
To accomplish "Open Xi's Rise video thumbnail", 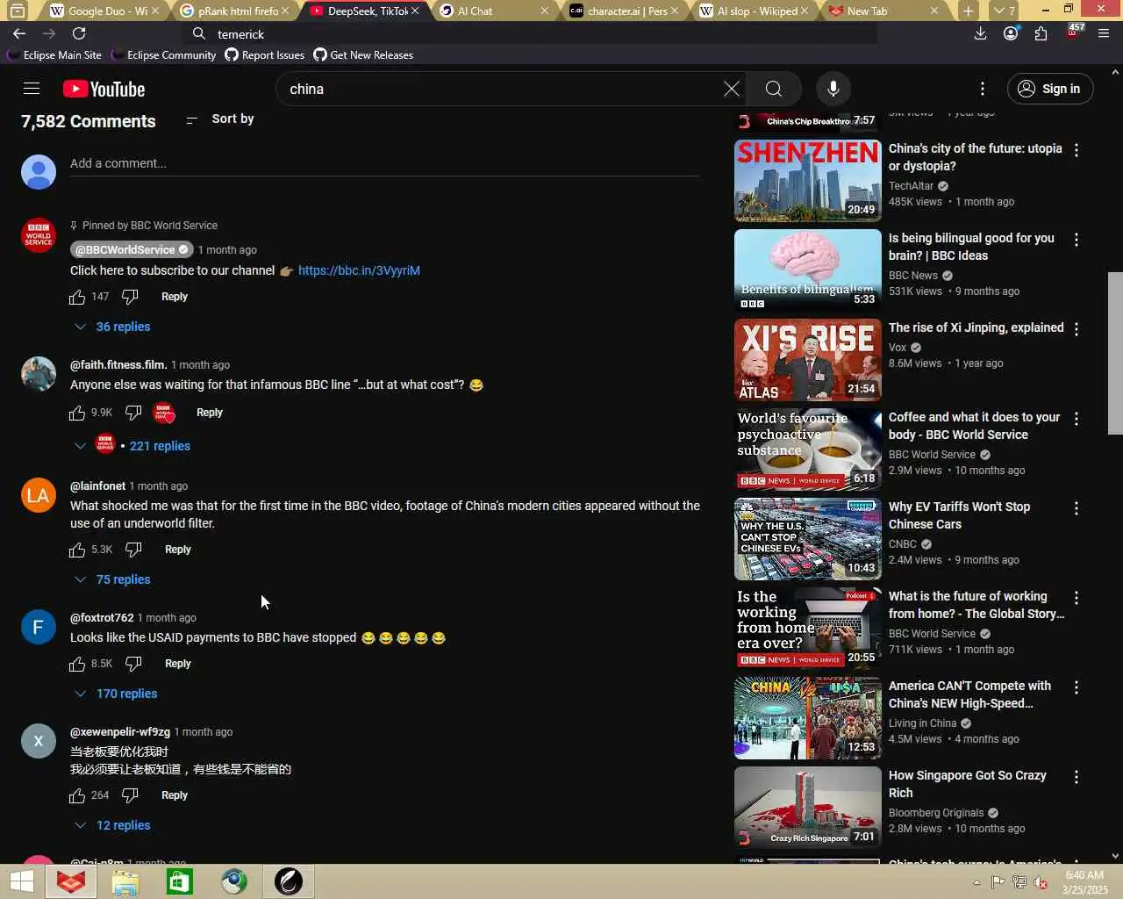I will [x=808, y=359].
